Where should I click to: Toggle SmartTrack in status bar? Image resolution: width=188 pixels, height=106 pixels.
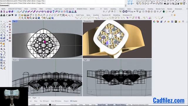point(102,105)
